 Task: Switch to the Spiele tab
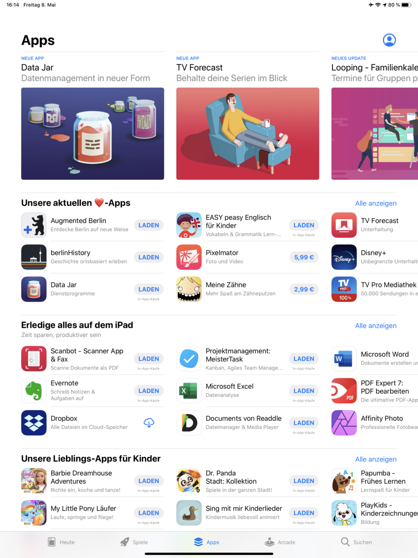click(134, 542)
